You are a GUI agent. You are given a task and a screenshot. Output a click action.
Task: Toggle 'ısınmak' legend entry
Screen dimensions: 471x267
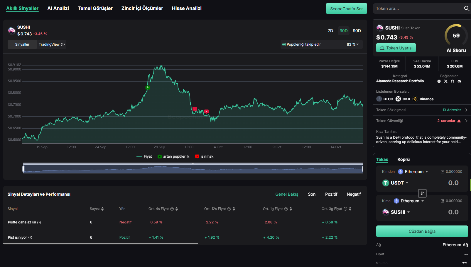tap(204, 156)
